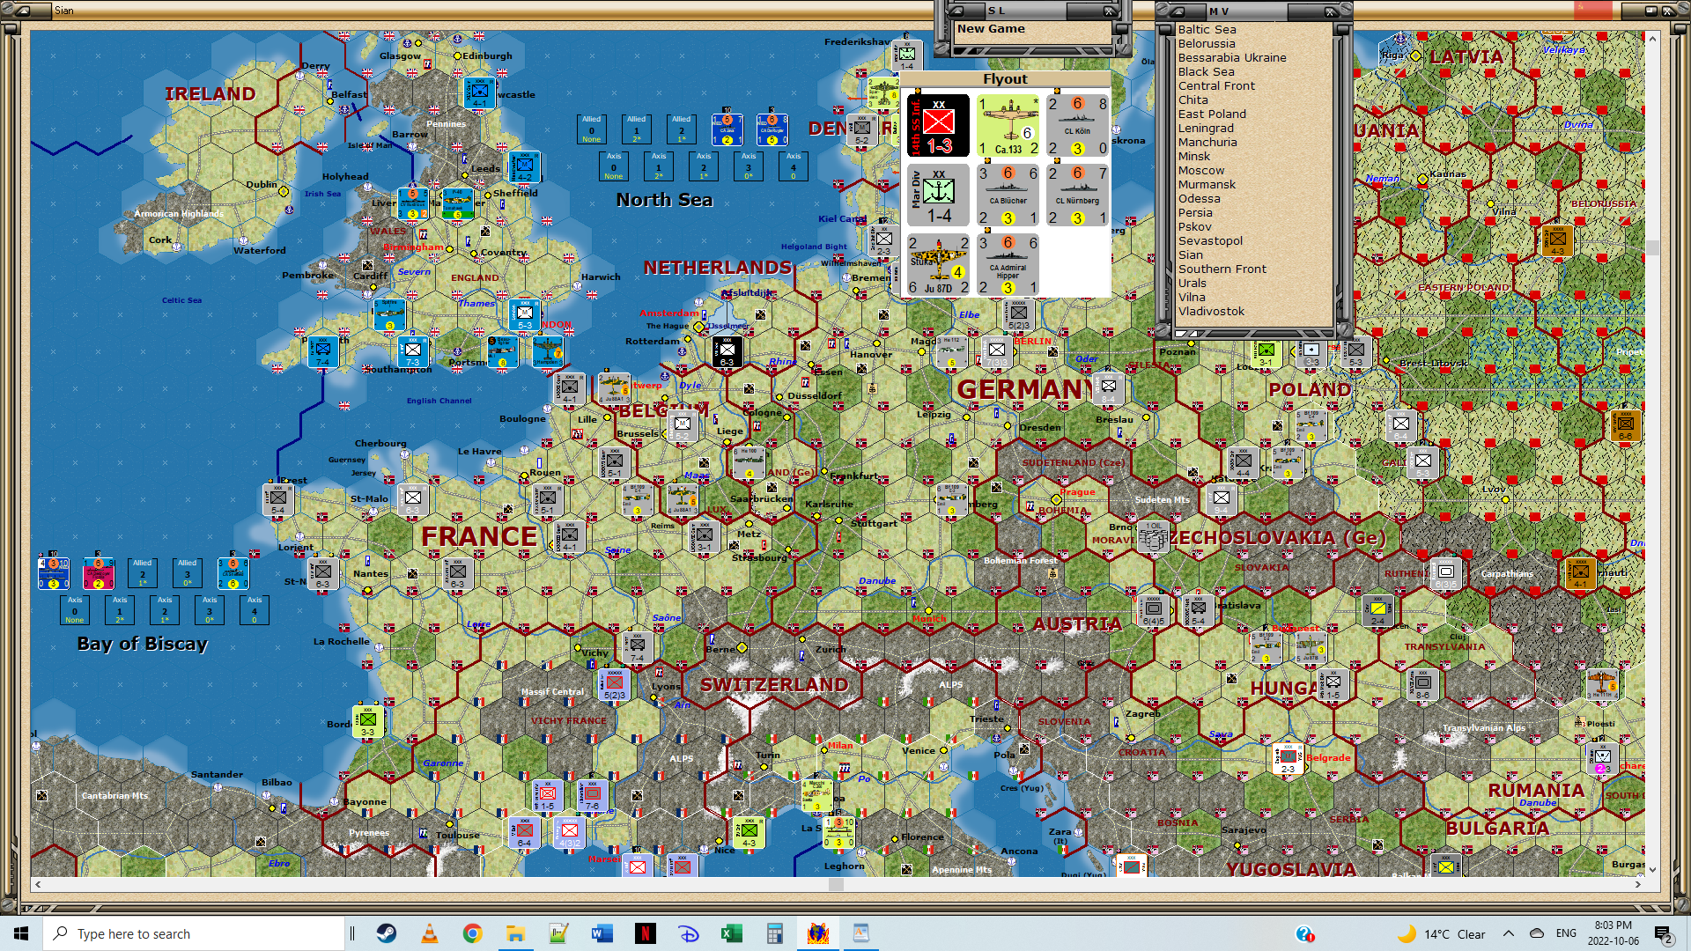This screenshot has width=1691, height=951.
Task: Click the Ca.133 bomber counter in Flyout
Action: click(x=1008, y=126)
